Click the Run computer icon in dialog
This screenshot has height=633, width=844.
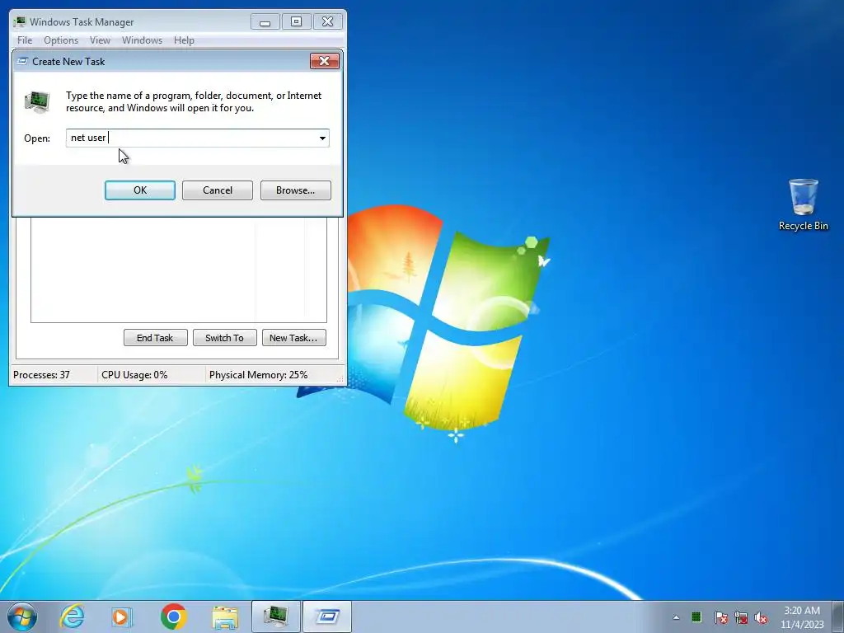coord(37,101)
